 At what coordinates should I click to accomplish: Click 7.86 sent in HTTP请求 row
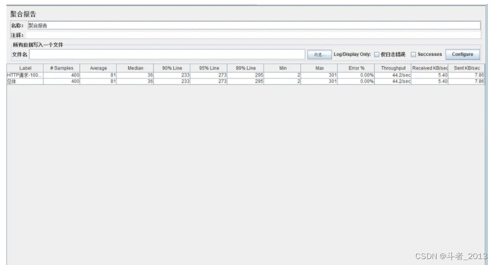tap(479, 76)
